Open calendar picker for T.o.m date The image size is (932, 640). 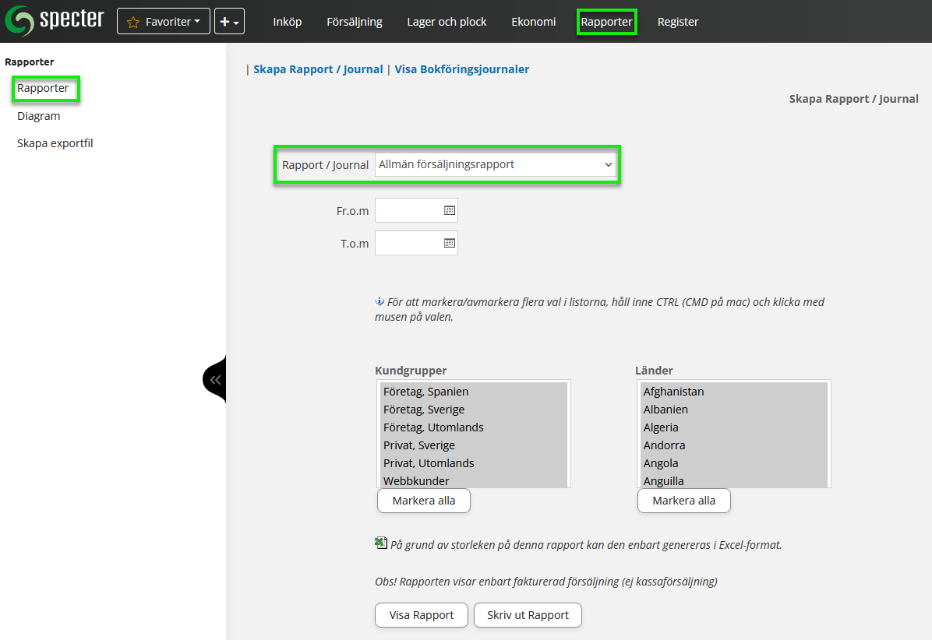click(449, 243)
